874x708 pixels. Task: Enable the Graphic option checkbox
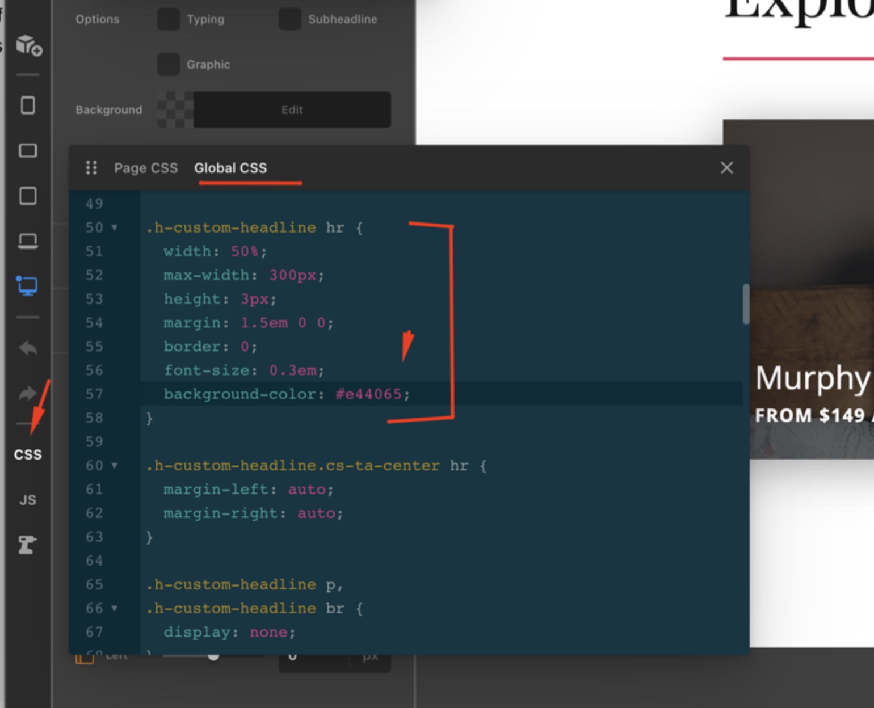(x=169, y=65)
